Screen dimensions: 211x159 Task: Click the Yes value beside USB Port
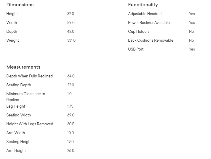192,49
